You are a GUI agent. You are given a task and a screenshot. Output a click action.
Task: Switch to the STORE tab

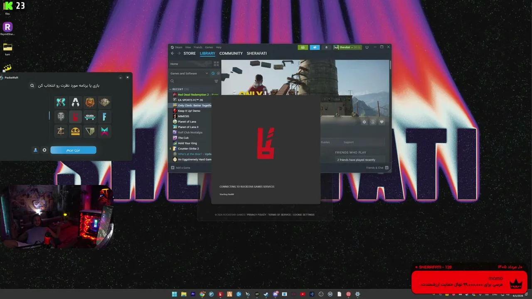(x=190, y=54)
